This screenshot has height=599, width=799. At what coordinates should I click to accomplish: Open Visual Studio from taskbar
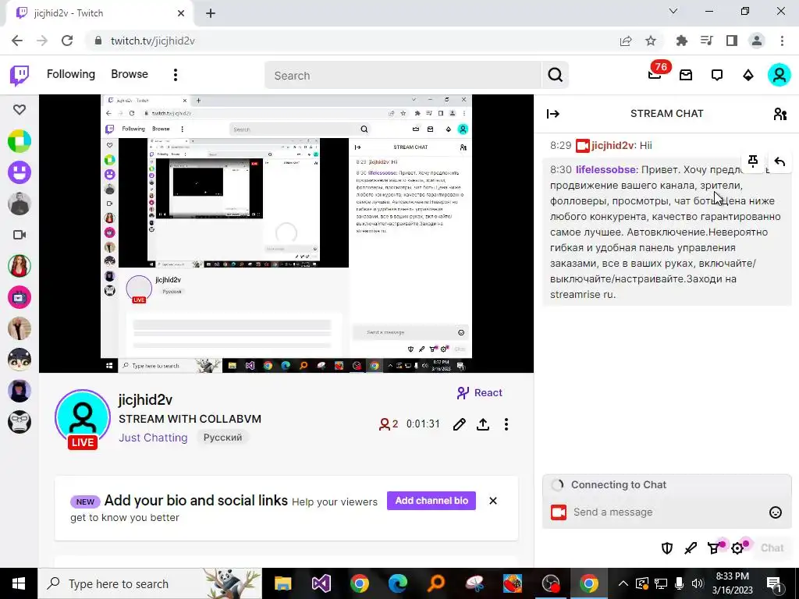(x=321, y=583)
